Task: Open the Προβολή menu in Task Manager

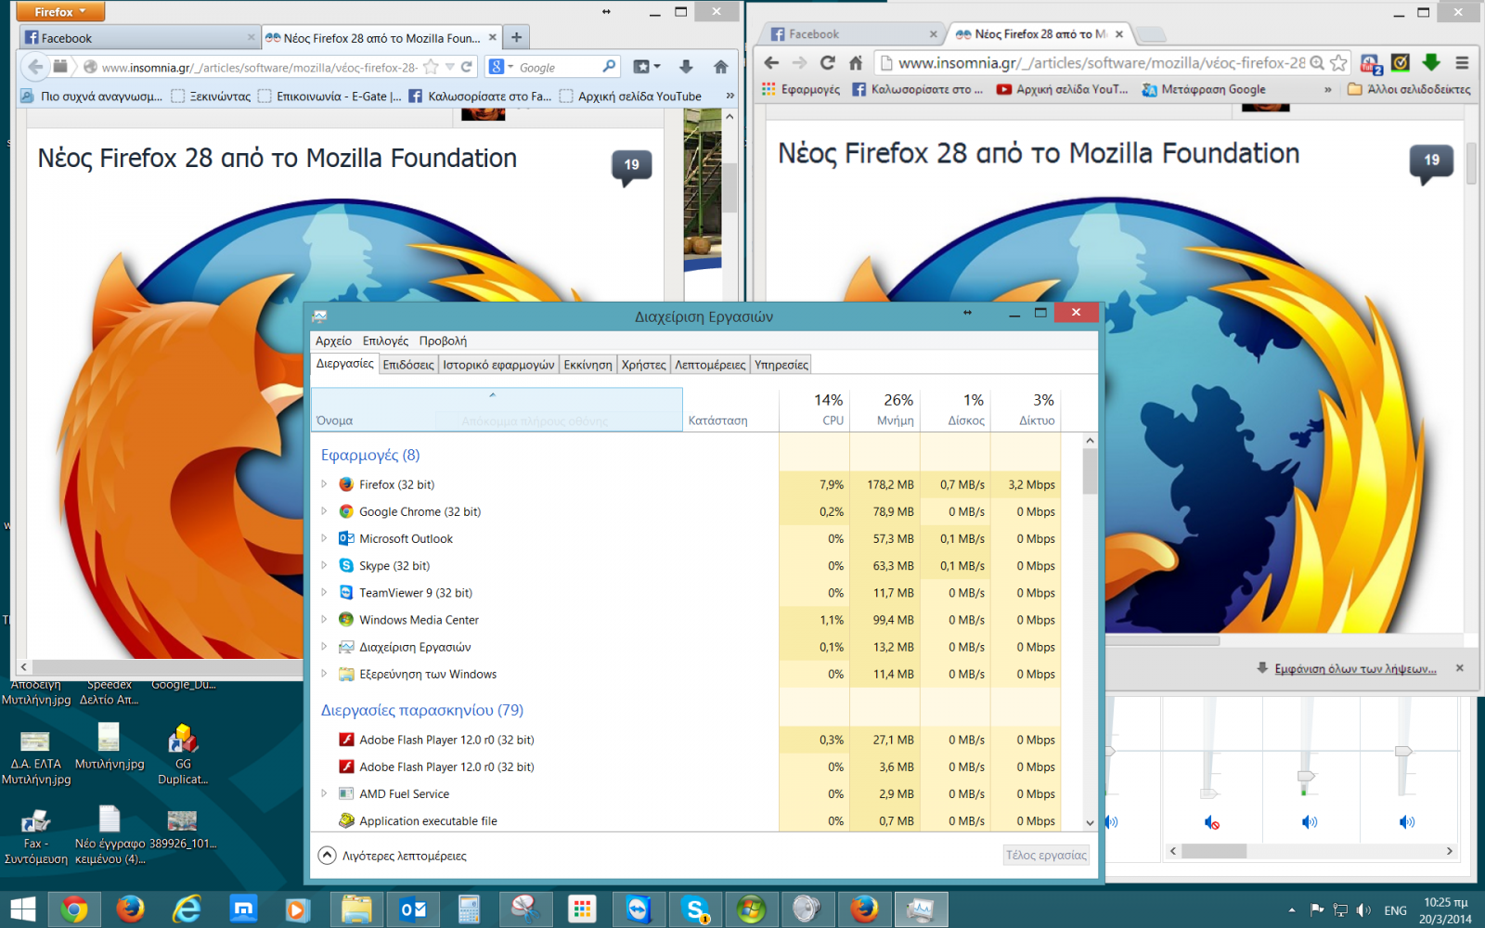Action: (443, 341)
